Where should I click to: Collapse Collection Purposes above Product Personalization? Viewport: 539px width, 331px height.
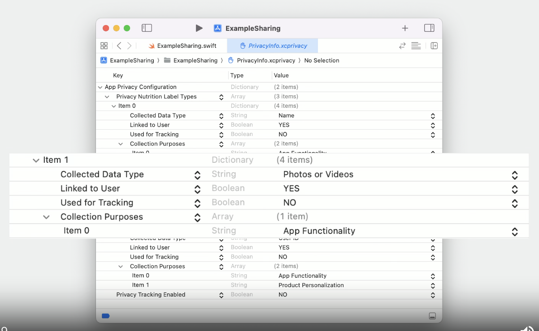121,267
